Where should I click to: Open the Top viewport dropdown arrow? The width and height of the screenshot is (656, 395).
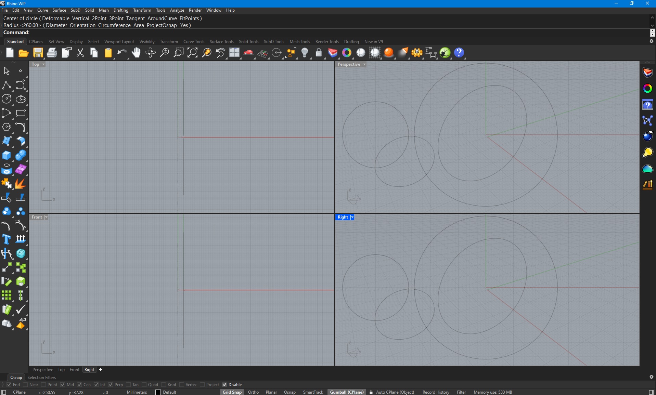(x=43, y=64)
